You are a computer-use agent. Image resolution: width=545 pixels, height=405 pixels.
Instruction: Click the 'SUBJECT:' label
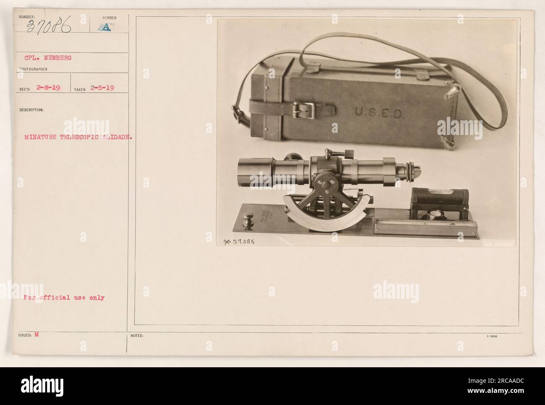point(26,18)
